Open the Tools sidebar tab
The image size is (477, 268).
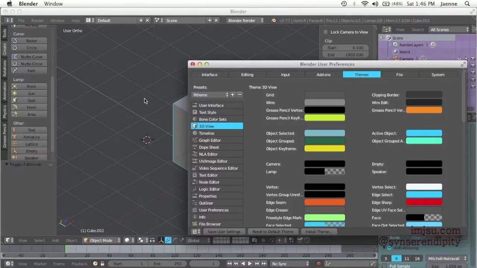pos(4,33)
